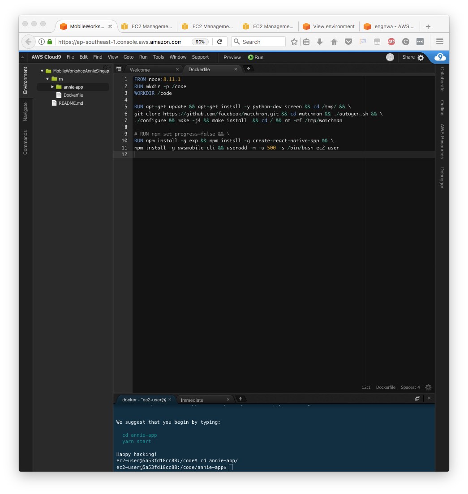The height and width of the screenshot is (494, 468).
Task: Close the terminal console panel
Action: coord(429,398)
